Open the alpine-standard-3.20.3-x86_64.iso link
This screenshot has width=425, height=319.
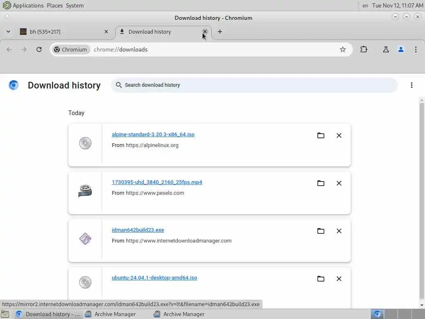coord(153,135)
